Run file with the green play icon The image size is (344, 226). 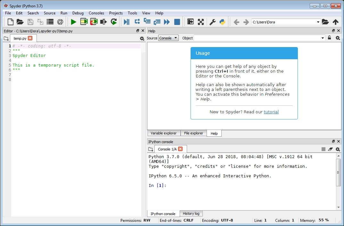(x=74, y=22)
